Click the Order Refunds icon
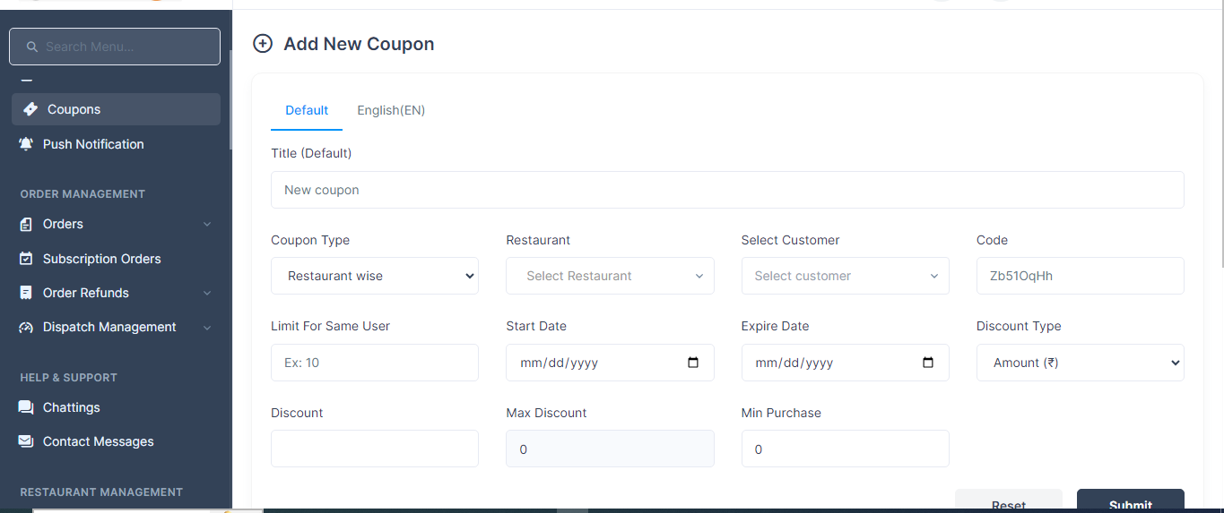This screenshot has height=513, width=1224. (x=26, y=293)
